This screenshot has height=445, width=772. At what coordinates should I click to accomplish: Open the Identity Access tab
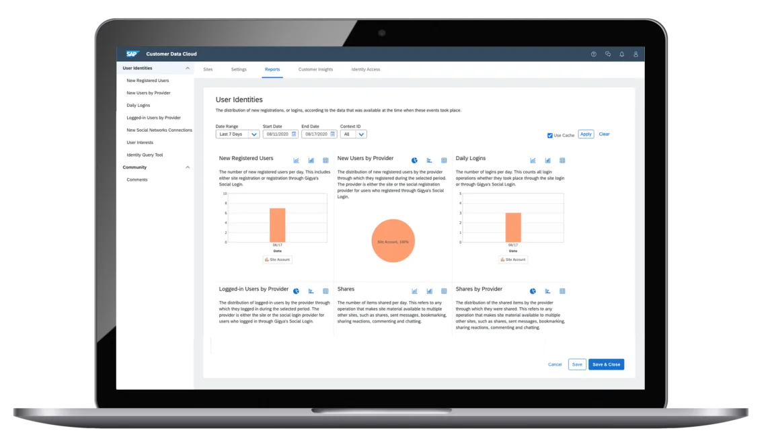tap(364, 69)
